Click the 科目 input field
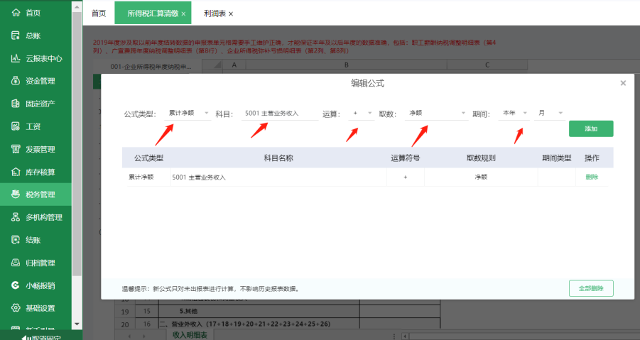 click(x=279, y=113)
